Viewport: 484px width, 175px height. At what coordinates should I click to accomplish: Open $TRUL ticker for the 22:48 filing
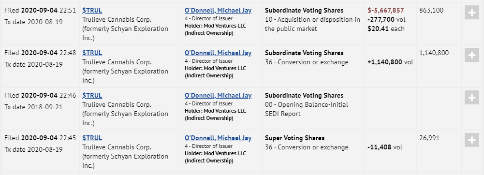pos(92,53)
